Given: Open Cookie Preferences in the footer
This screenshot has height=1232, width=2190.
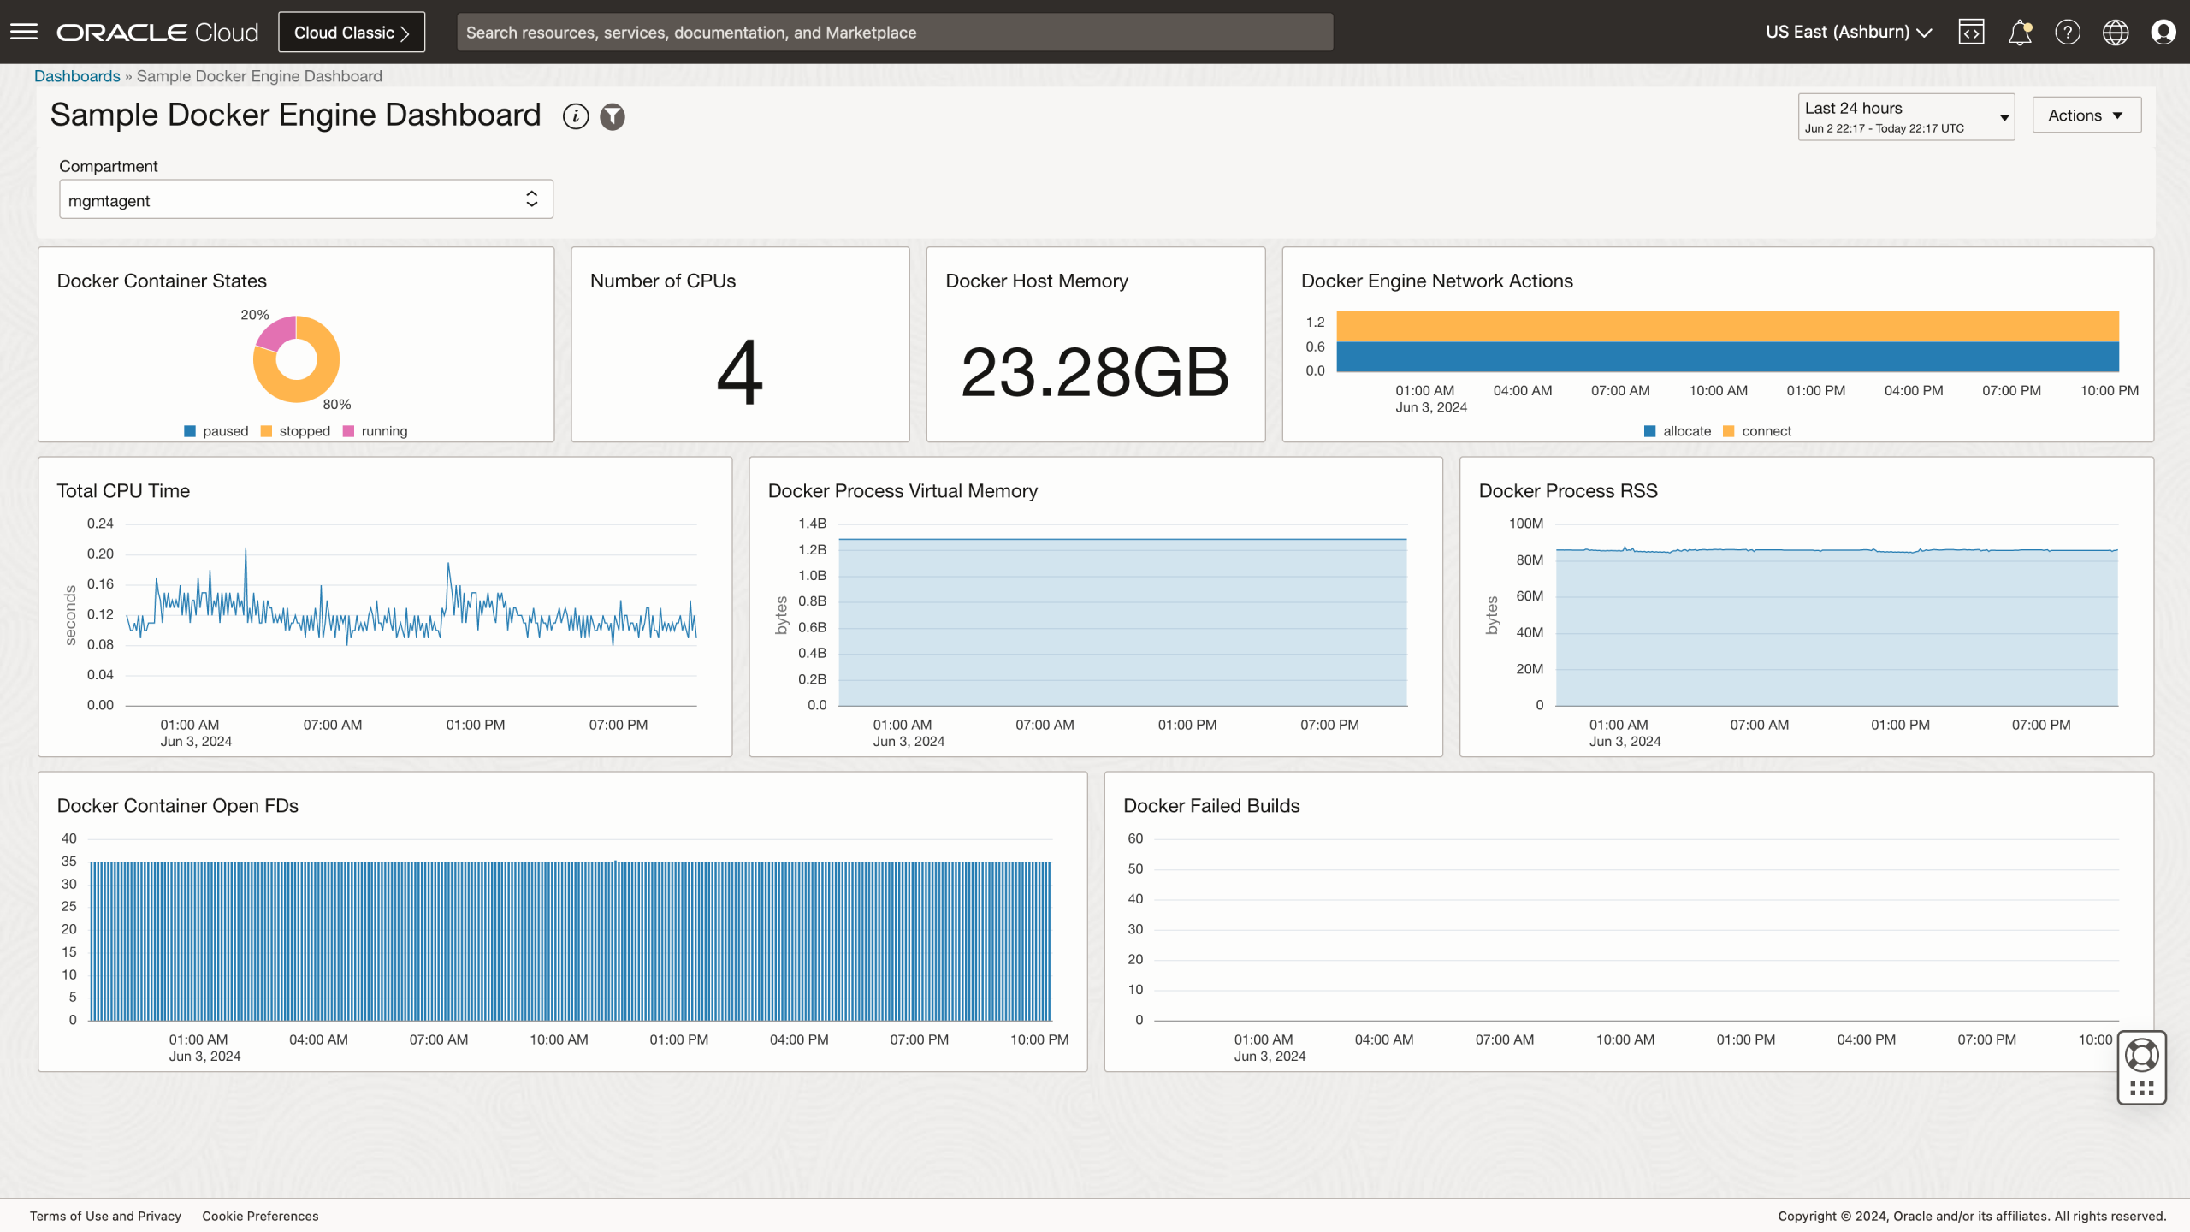Looking at the screenshot, I should (260, 1216).
